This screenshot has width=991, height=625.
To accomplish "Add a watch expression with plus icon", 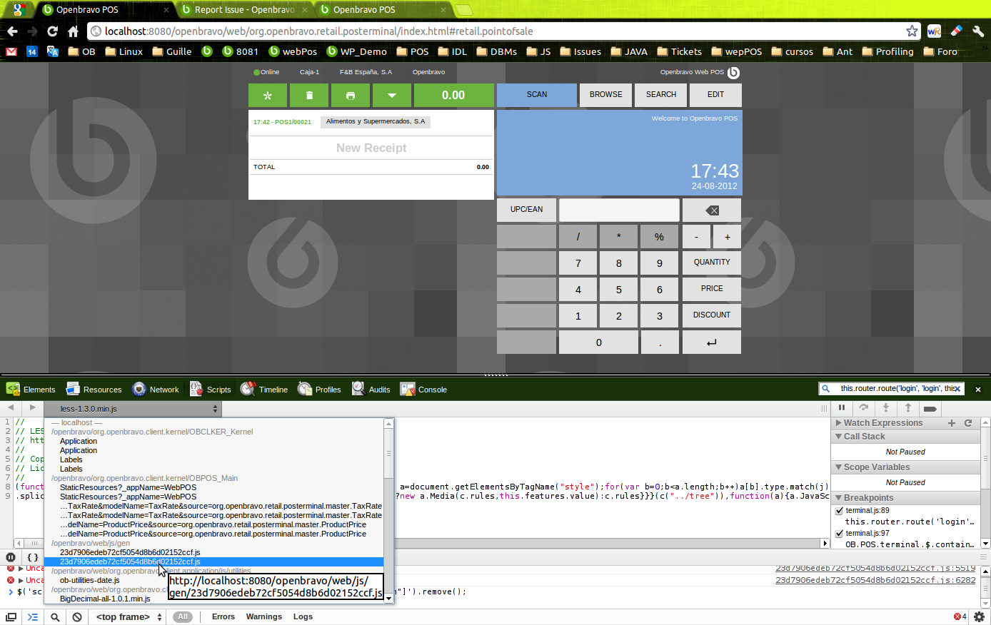I will (x=952, y=423).
